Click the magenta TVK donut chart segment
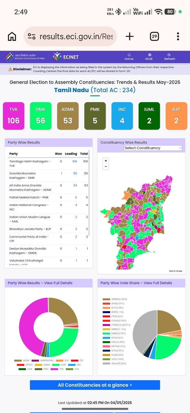 27,323
